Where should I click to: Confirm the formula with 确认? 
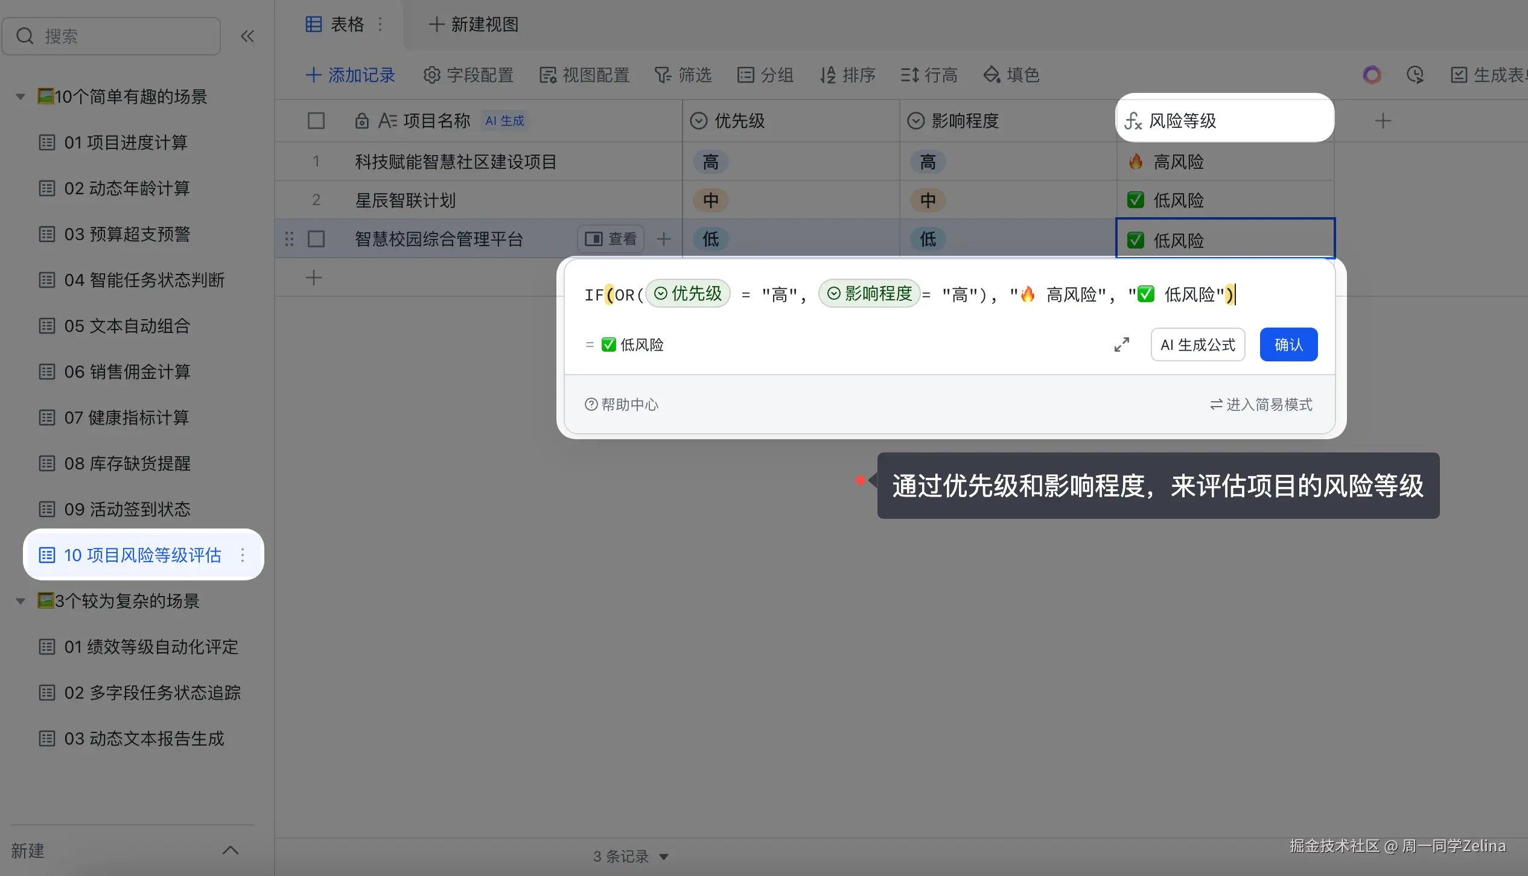pyautogui.click(x=1289, y=344)
